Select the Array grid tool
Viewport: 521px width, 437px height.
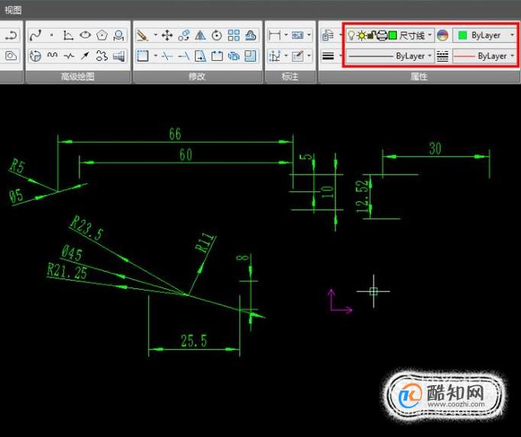click(234, 35)
